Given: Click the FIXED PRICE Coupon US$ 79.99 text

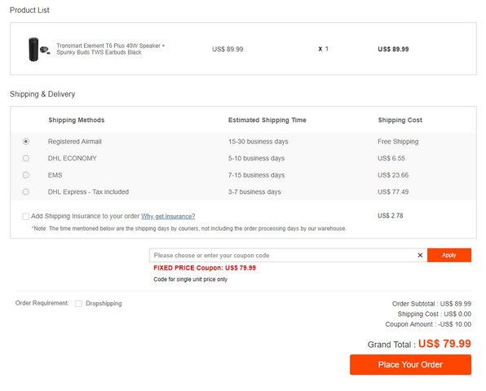Looking at the screenshot, I should pyautogui.click(x=205, y=268).
